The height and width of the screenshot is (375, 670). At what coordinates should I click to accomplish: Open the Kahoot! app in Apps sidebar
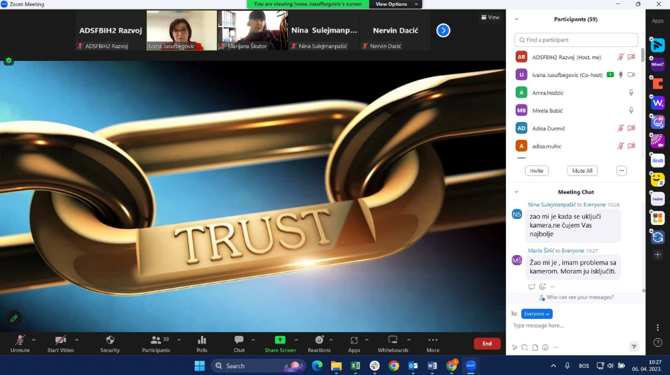(x=657, y=64)
